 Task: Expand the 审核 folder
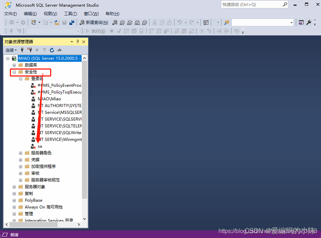click(x=20, y=173)
